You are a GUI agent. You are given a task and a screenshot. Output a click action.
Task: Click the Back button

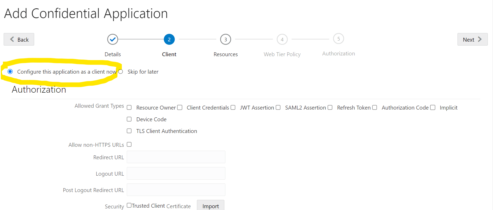19,39
